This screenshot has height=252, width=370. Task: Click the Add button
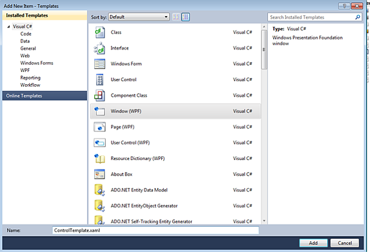[x=313, y=243]
